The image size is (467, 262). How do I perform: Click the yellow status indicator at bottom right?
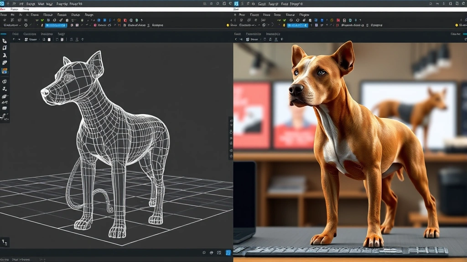point(456,24)
